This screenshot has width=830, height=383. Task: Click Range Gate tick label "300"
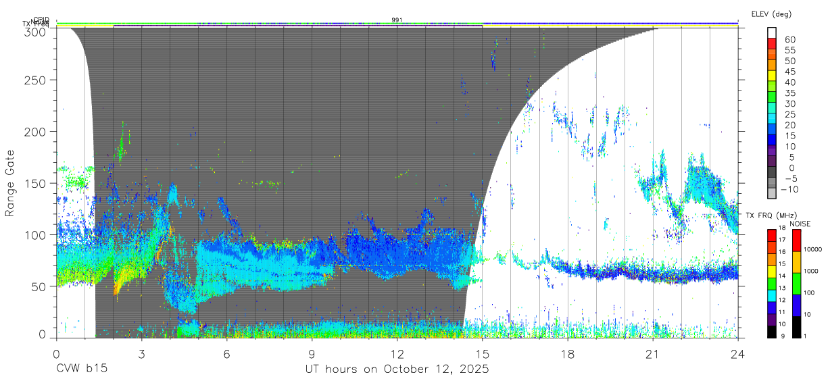(36, 32)
